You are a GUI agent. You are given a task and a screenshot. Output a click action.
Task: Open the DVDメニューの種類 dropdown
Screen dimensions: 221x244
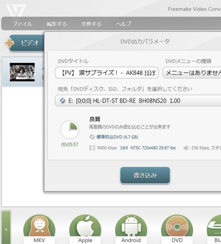click(192, 73)
